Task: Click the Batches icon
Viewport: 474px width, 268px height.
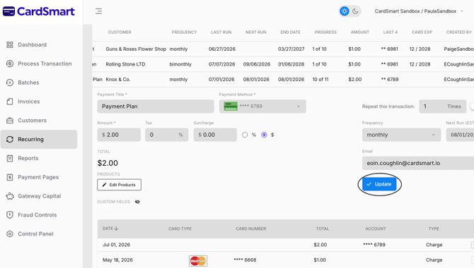Action: tap(10, 83)
